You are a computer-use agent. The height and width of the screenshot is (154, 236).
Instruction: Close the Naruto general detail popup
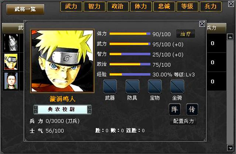click(202, 24)
